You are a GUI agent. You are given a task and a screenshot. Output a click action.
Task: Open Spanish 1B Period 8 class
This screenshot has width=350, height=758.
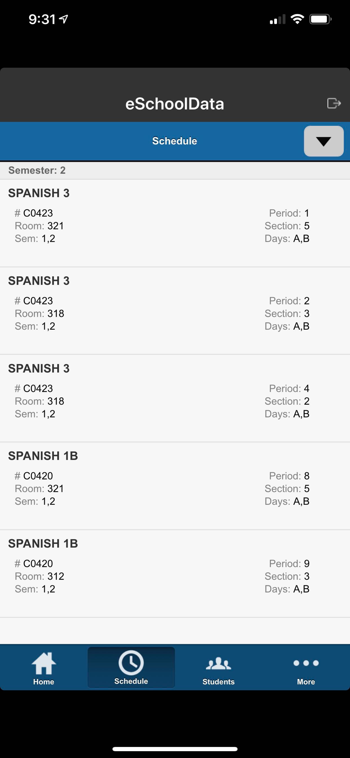[175, 486]
